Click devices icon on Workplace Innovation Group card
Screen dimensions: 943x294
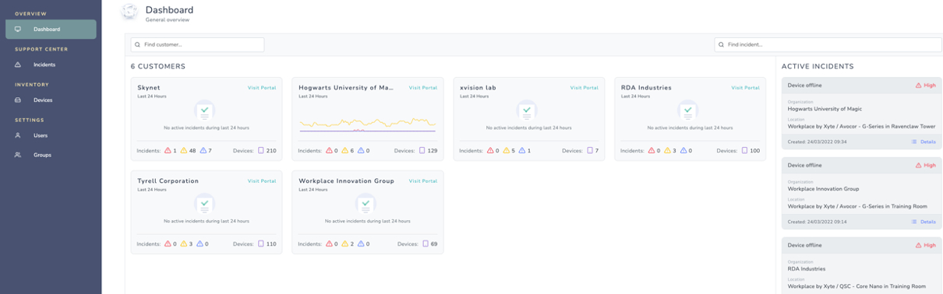(x=426, y=244)
